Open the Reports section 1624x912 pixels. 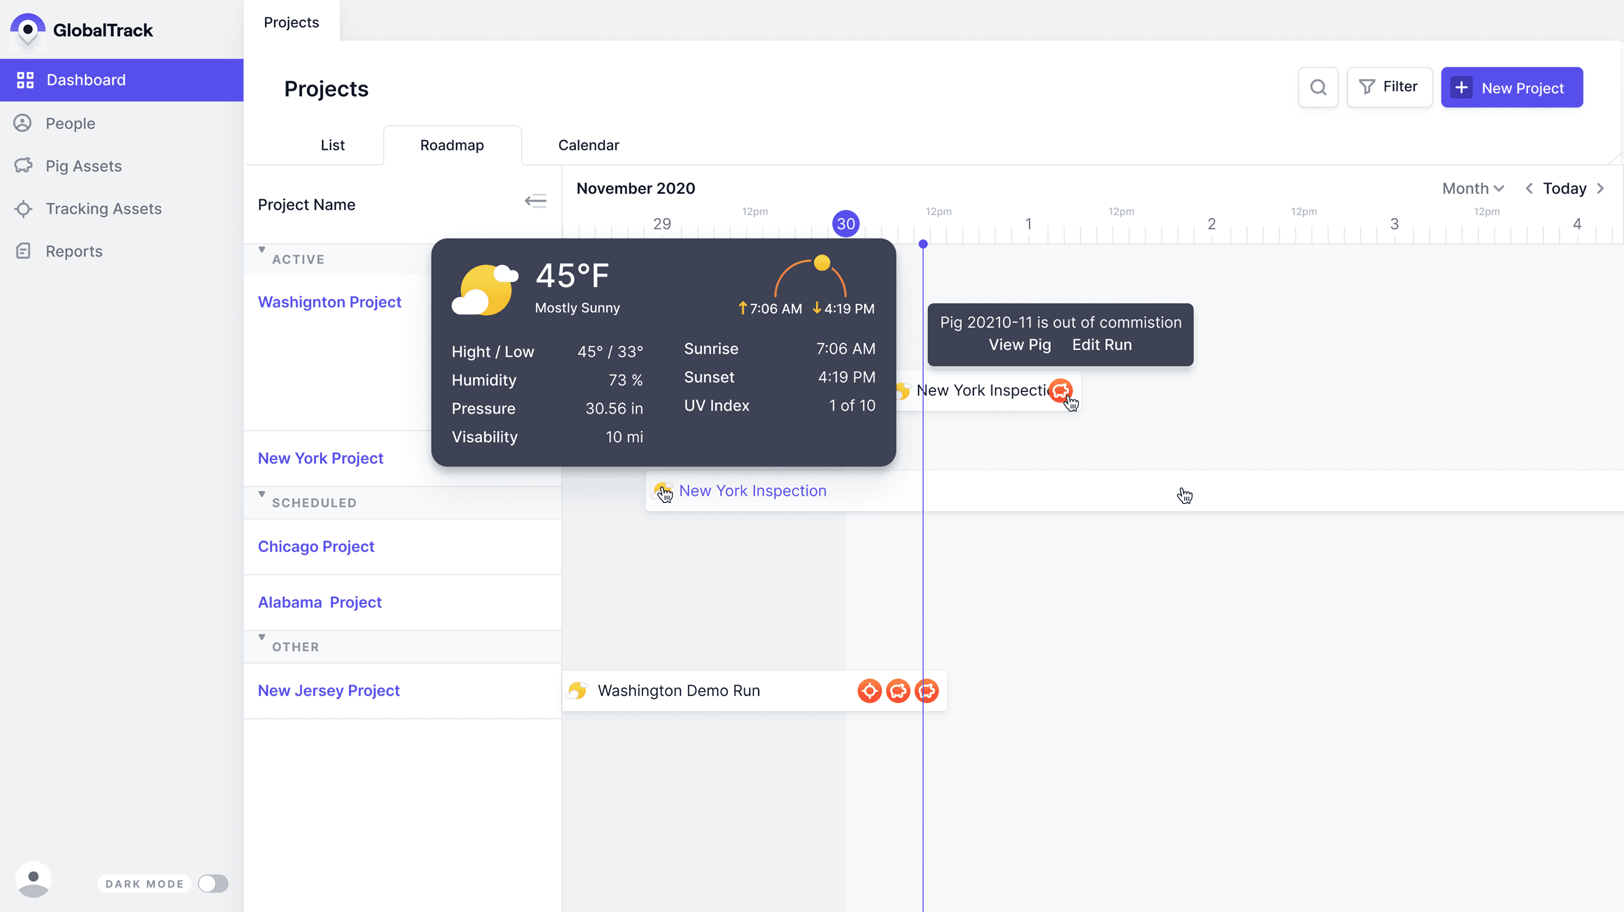[74, 251]
